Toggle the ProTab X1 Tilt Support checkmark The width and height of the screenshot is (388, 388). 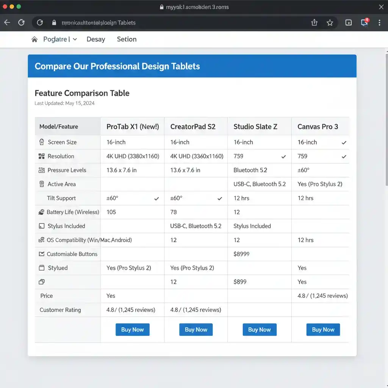(156, 199)
